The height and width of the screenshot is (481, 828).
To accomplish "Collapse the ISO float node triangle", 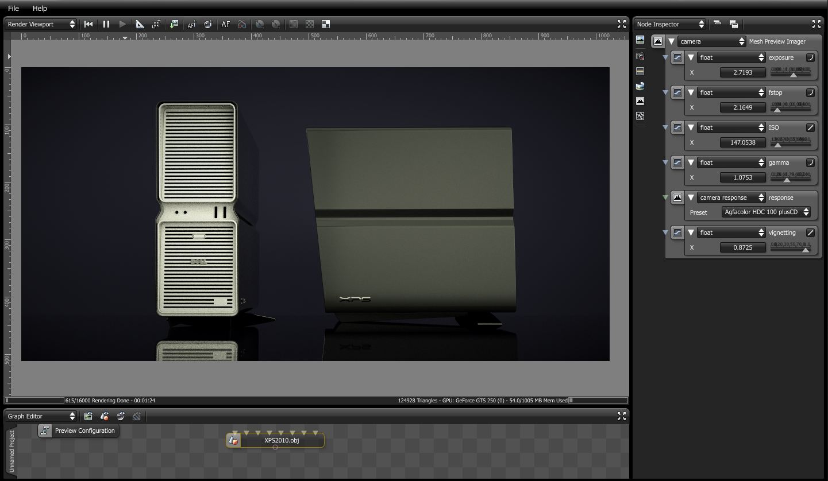I will coord(691,127).
